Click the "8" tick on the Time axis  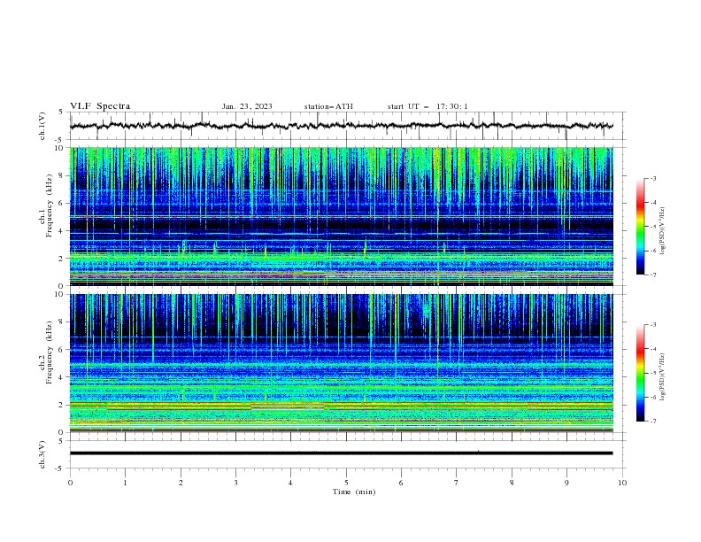[512, 483]
